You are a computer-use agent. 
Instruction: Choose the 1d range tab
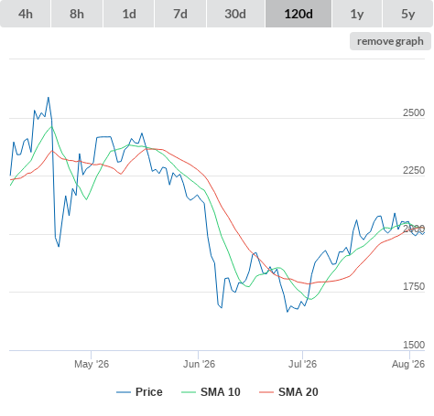point(129,14)
